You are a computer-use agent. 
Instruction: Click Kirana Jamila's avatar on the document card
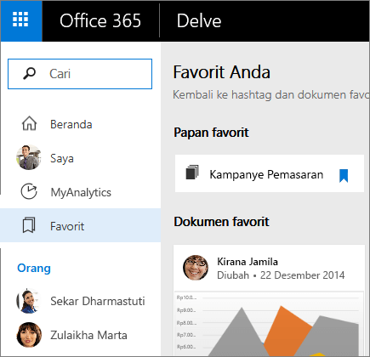(196, 268)
